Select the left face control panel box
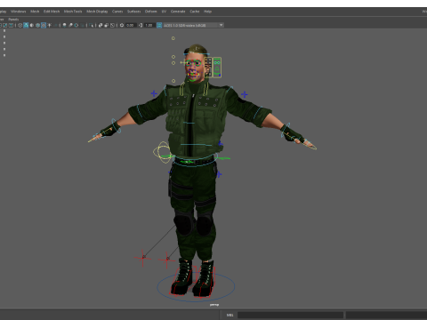This screenshot has height=320, width=427. (208, 68)
